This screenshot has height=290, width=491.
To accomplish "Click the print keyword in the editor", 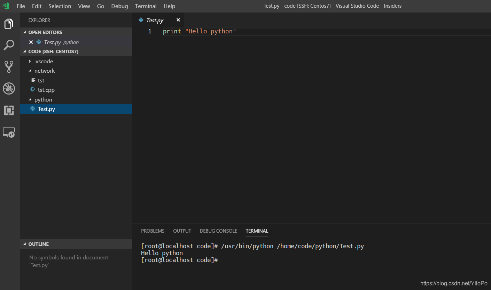I will tap(172, 31).
